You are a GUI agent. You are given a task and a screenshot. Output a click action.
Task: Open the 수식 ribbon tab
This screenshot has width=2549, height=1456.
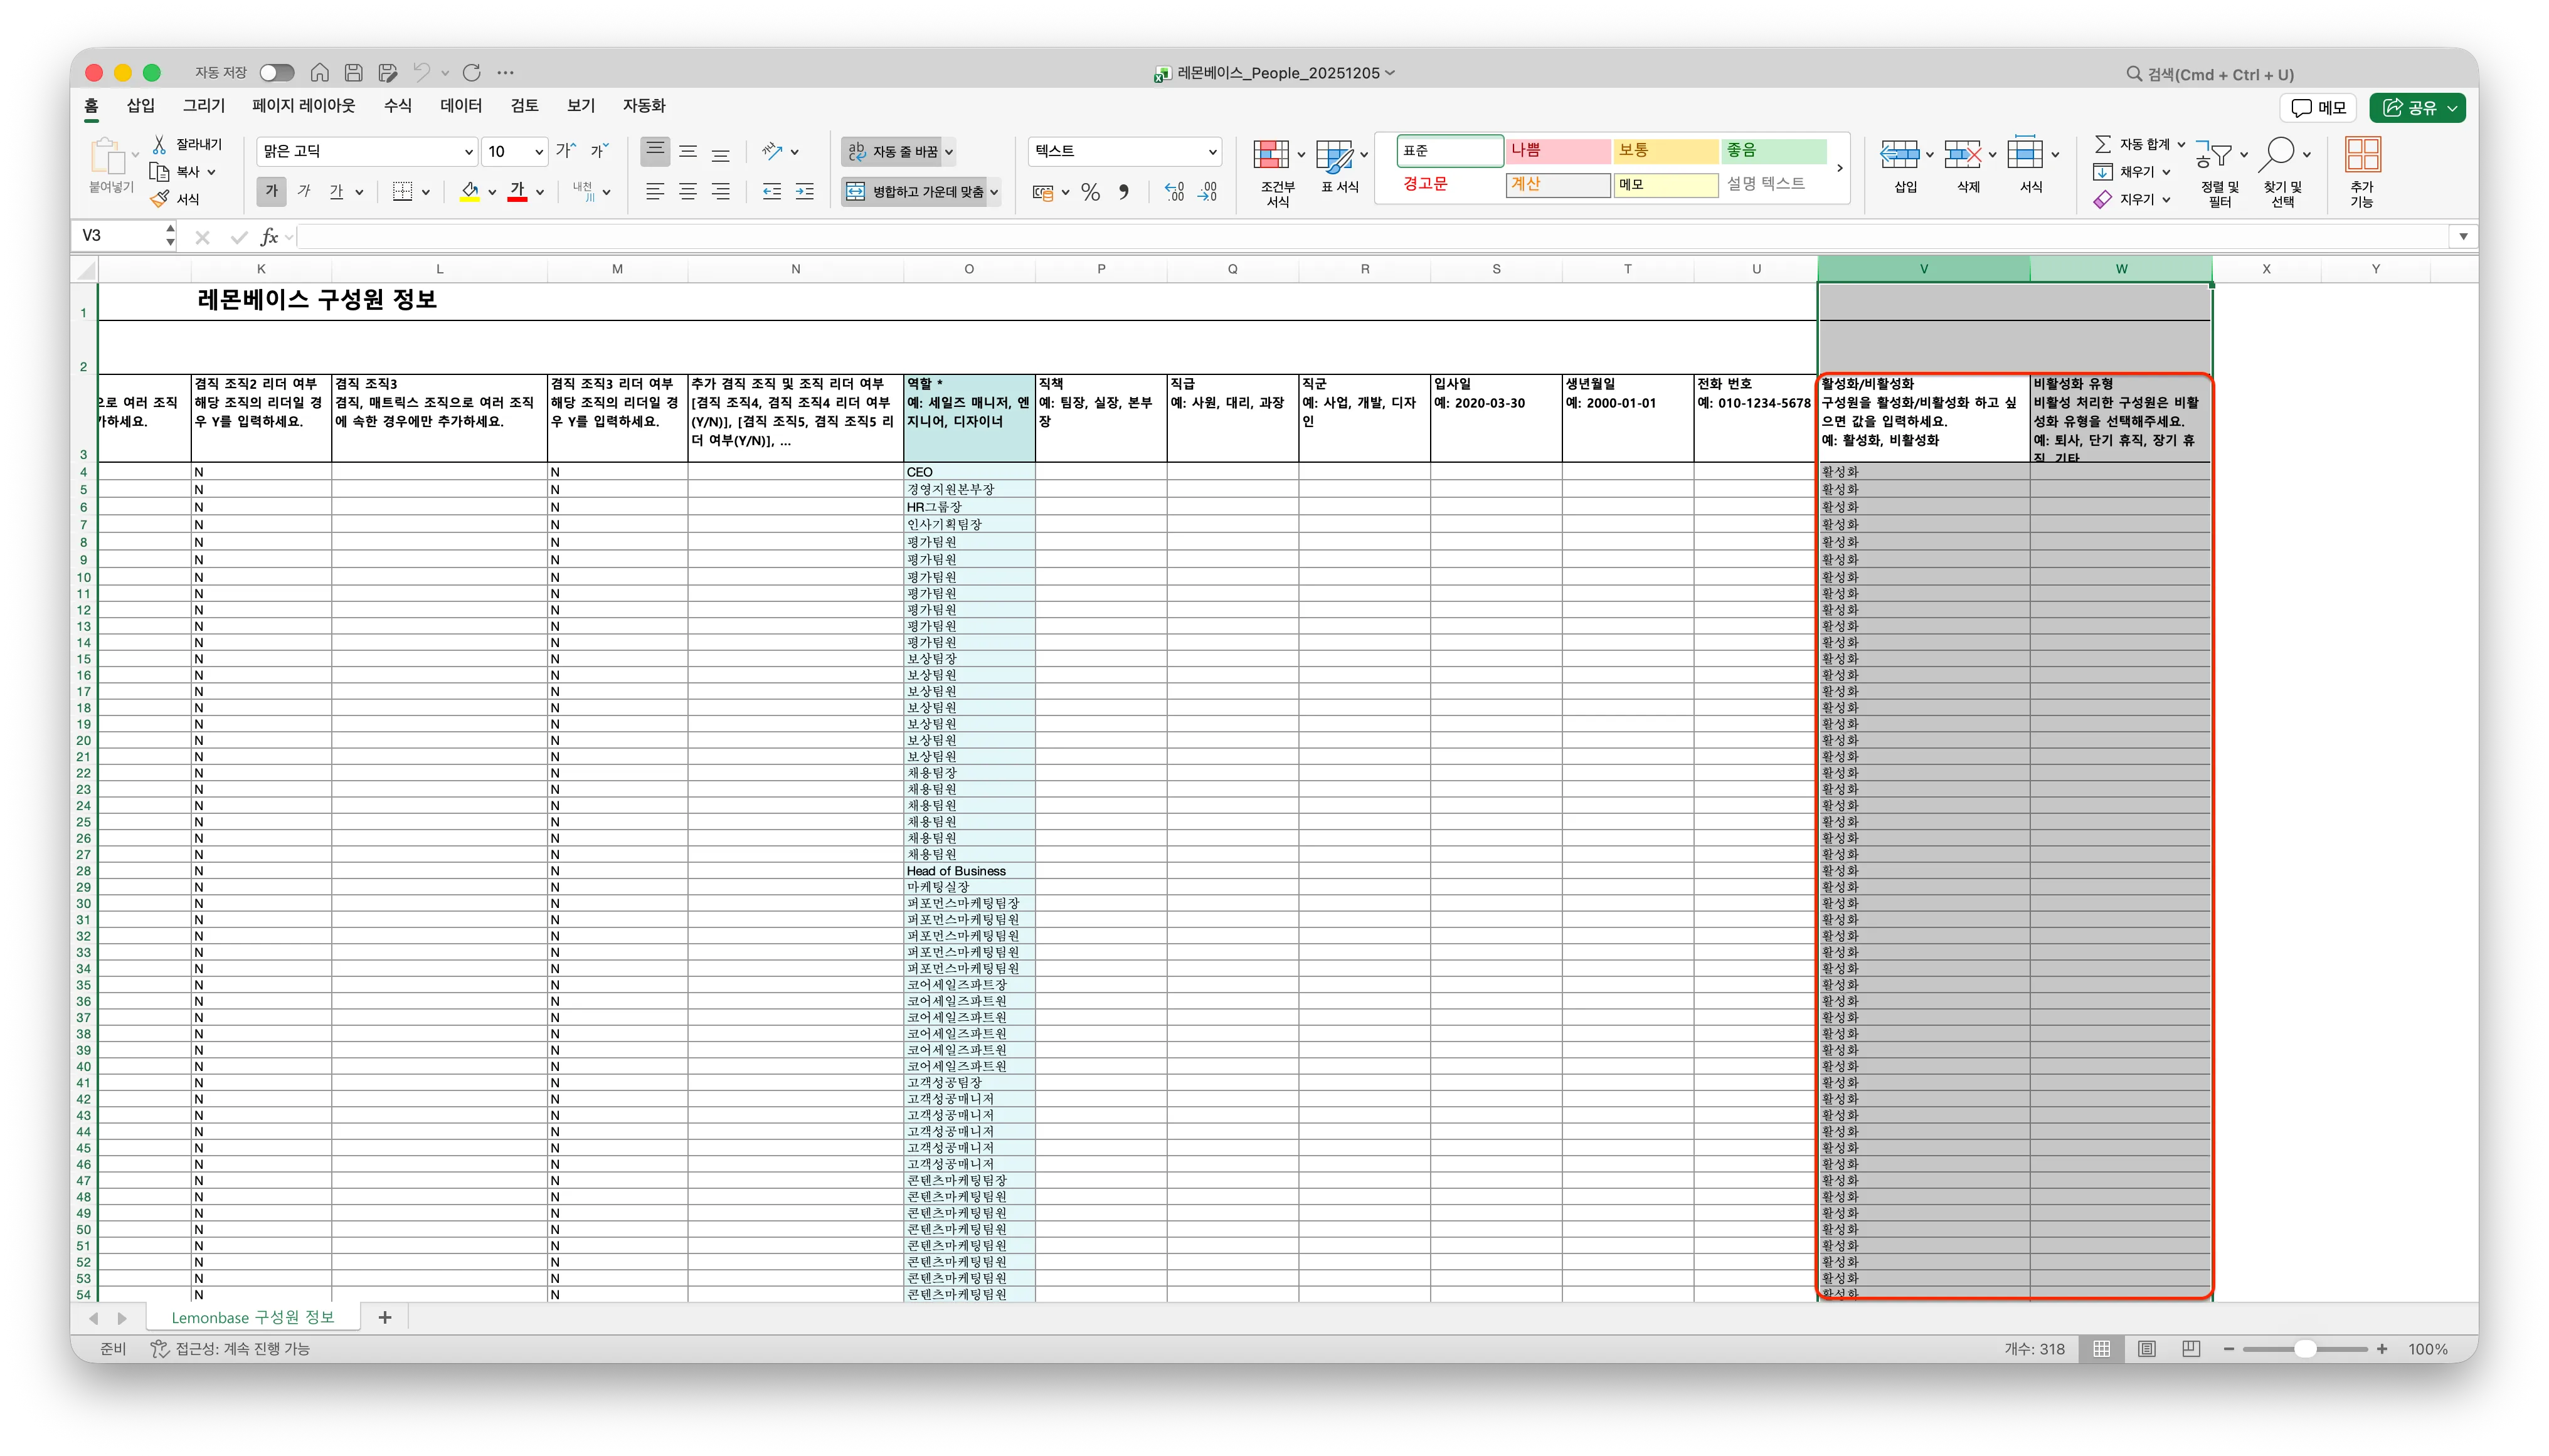[397, 106]
